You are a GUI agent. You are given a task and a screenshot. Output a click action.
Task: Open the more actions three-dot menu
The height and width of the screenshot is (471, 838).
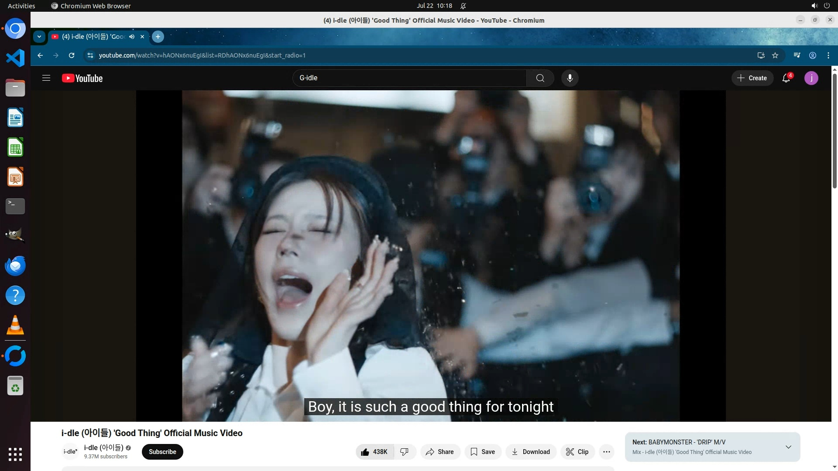point(606,452)
